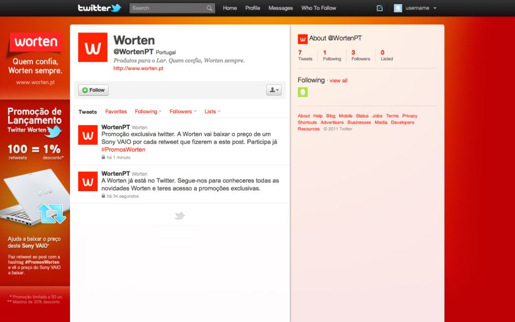This screenshot has height=322, width=515.
Task: Expand the Followers tab dropdown
Action: point(195,111)
